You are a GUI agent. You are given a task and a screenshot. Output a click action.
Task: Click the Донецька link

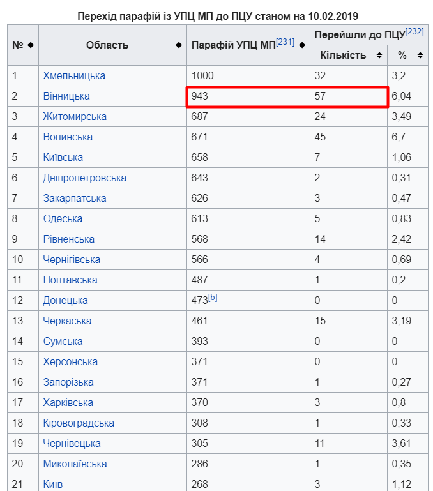[65, 301]
